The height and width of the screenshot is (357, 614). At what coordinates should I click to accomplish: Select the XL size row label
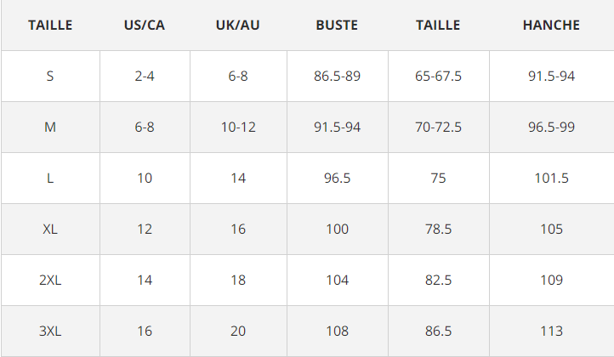point(49,229)
